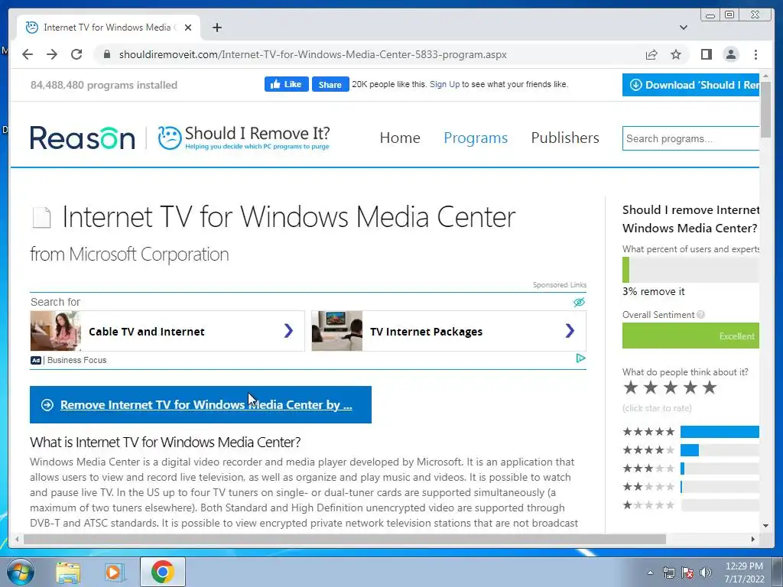Open the Windows Start menu
This screenshot has height=587, width=783.
point(20,572)
